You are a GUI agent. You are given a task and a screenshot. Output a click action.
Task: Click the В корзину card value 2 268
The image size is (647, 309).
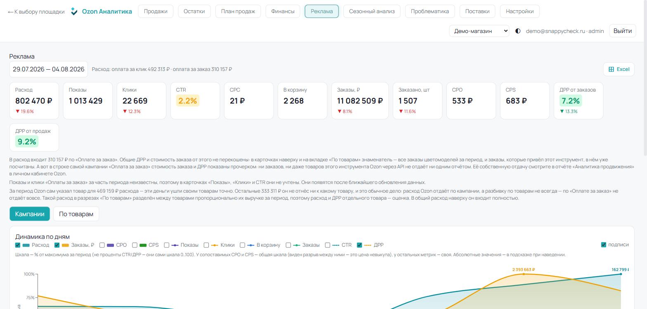click(x=293, y=101)
